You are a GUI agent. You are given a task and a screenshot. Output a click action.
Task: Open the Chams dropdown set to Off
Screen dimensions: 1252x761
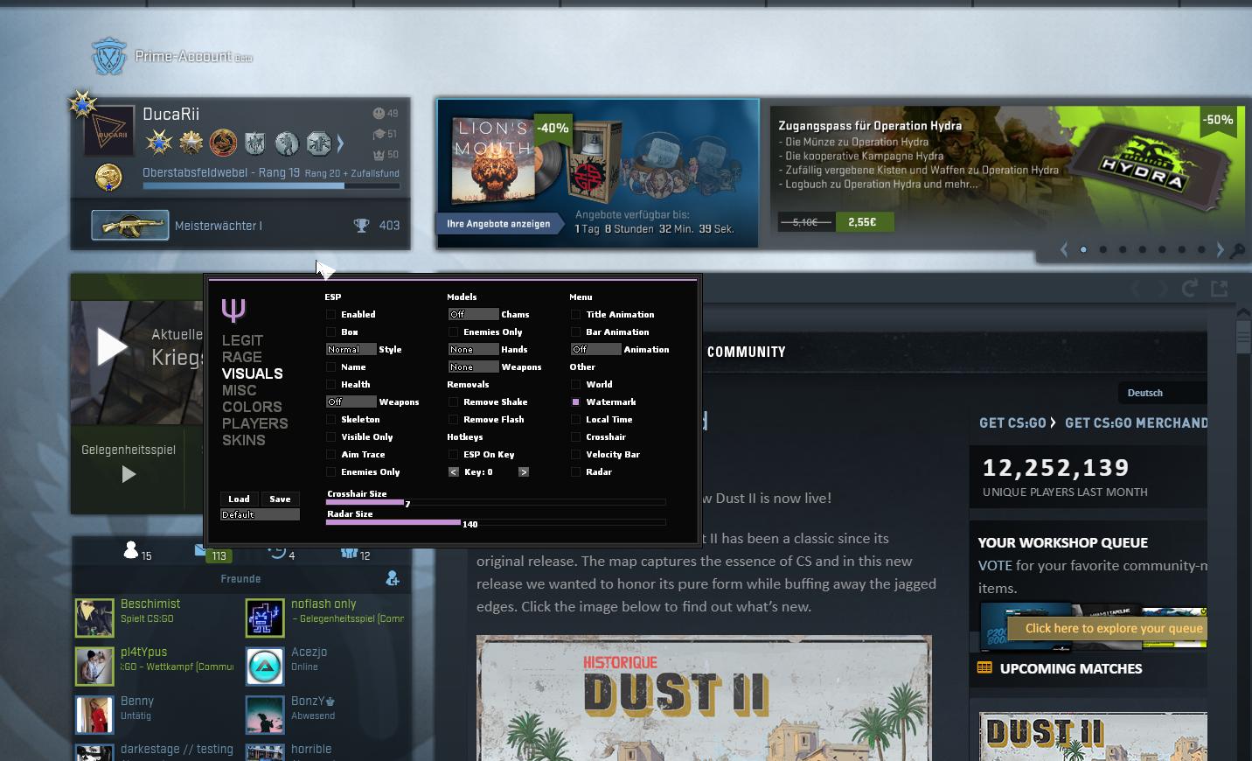pos(473,314)
